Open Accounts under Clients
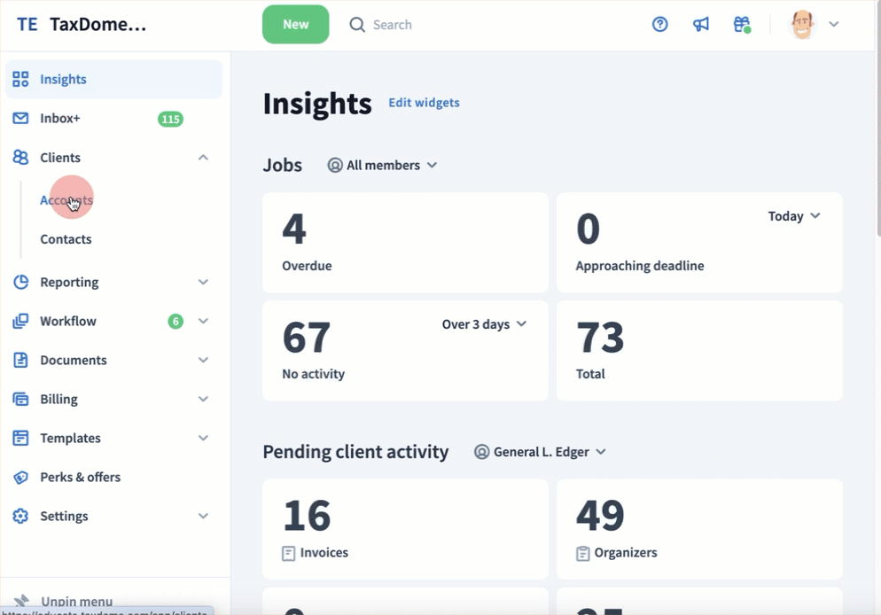The image size is (881, 615). click(x=66, y=200)
